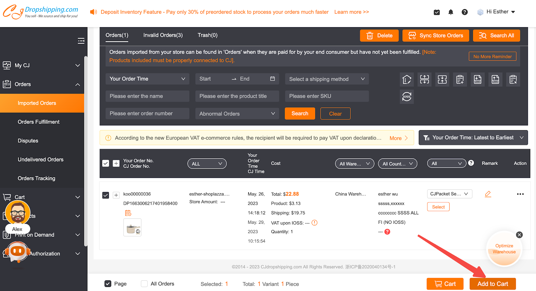
Task: Open the Abnormal Orders dropdown
Action: pos(237,114)
